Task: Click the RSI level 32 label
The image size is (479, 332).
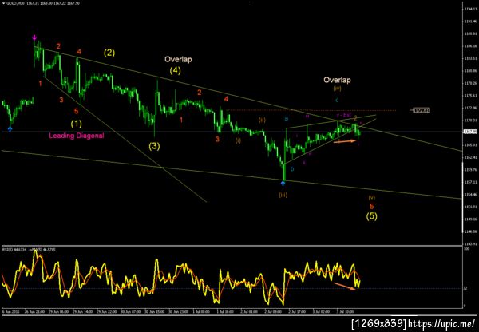Action: [466, 288]
